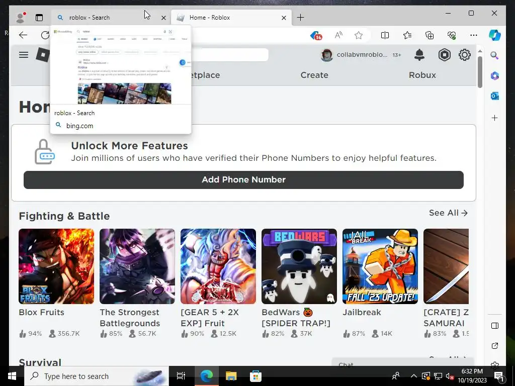
Task: Open Roblox notifications bell
Action: (419, 55)
